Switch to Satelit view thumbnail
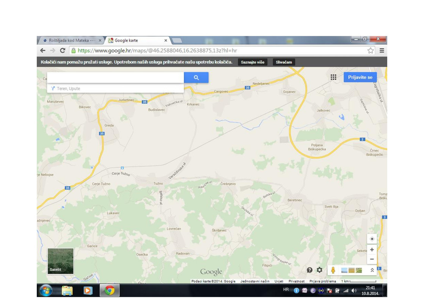Screen dimensions: 429x303 point(60,261)
